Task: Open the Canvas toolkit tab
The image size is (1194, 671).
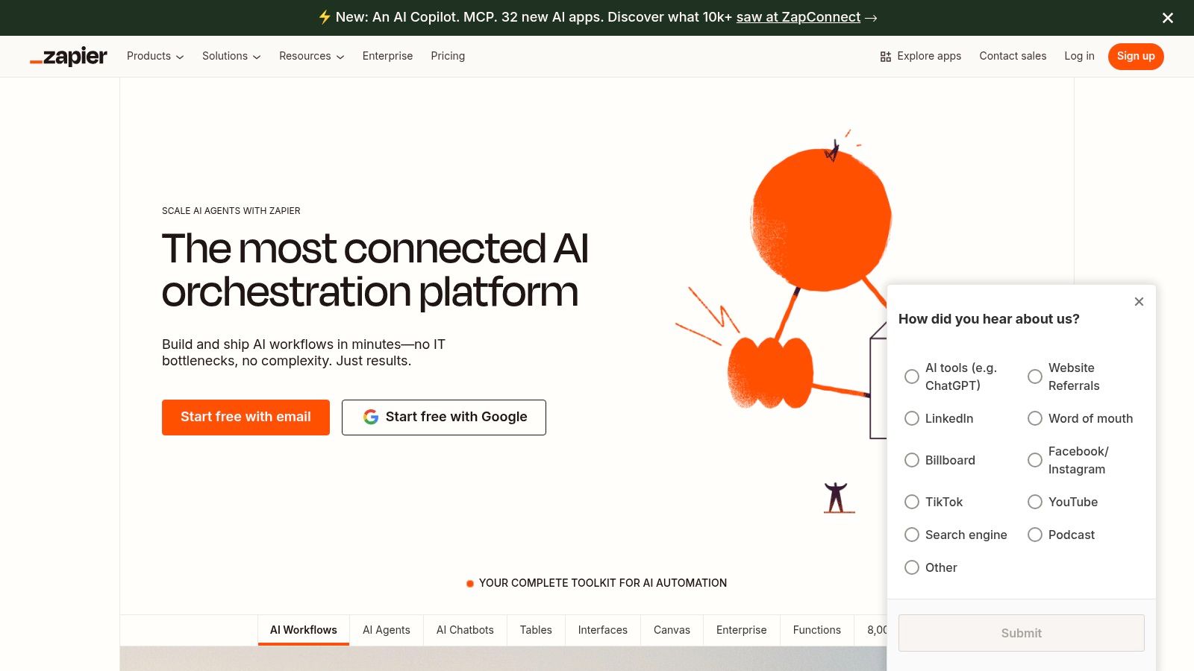Action: pyautogui.click(x=672, y=630)
